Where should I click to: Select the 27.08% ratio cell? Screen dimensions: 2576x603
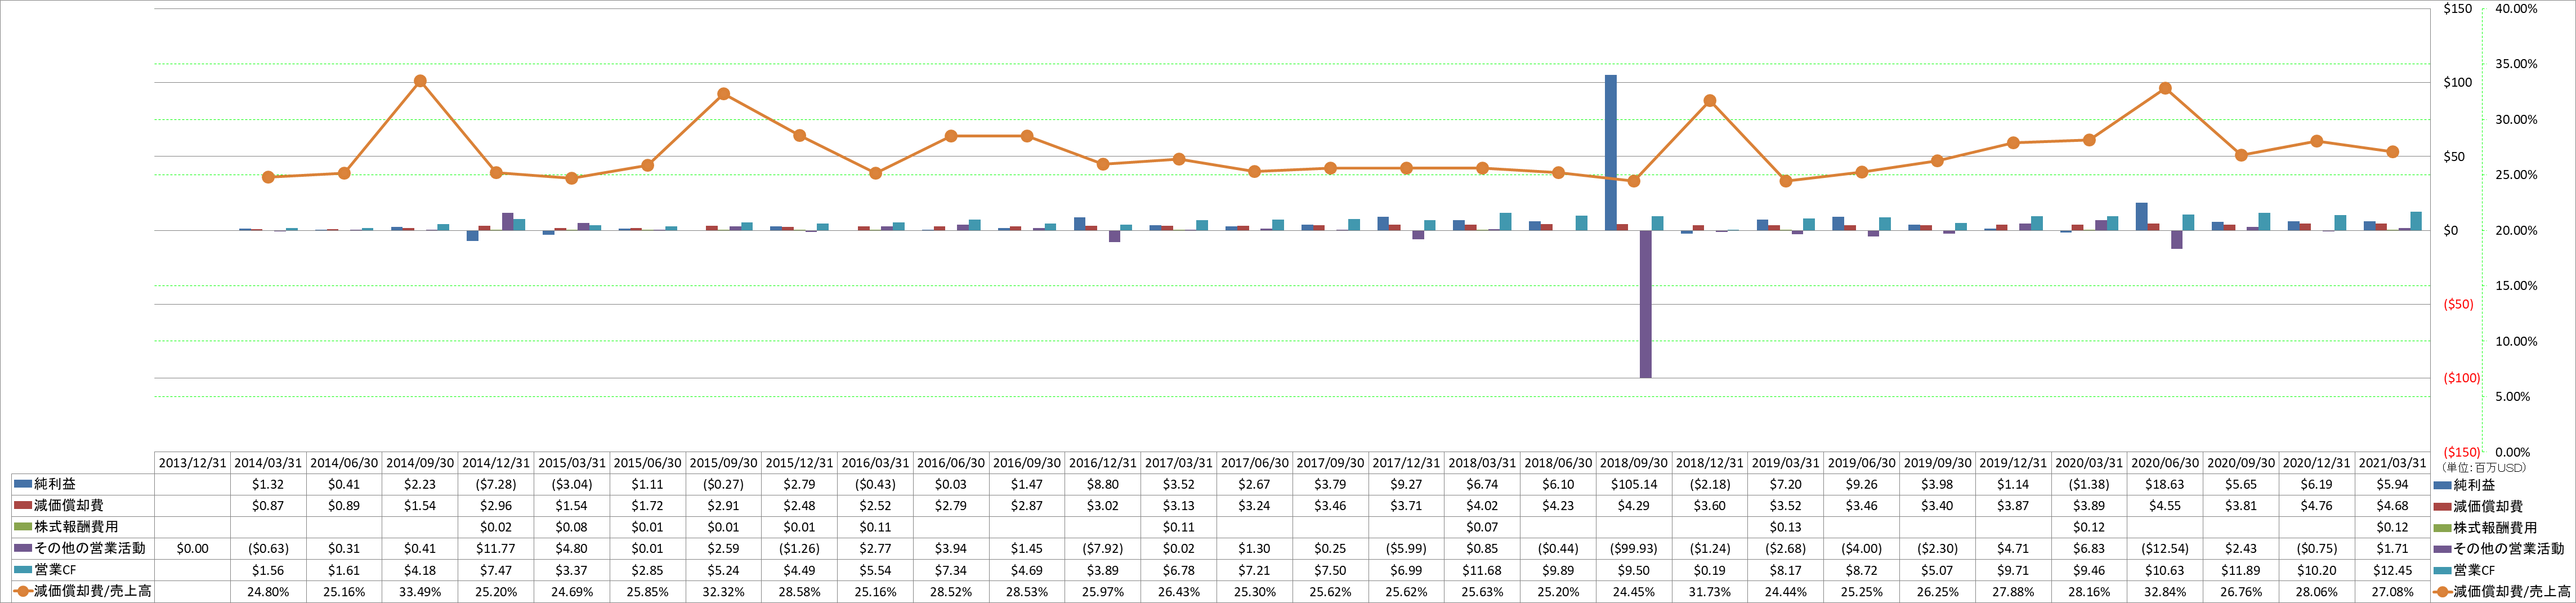(x=2392, y=592)
